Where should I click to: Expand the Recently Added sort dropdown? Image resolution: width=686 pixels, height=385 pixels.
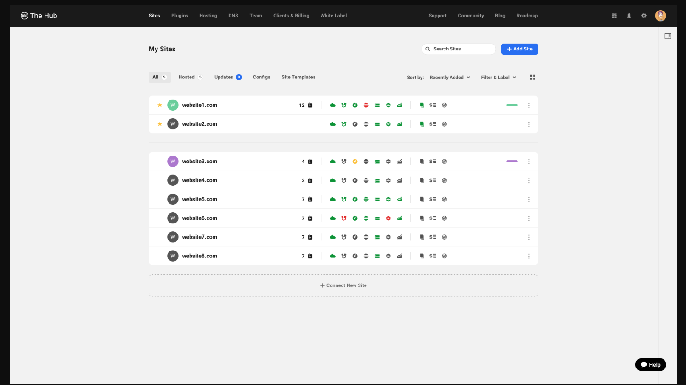[x=450, y=78]
